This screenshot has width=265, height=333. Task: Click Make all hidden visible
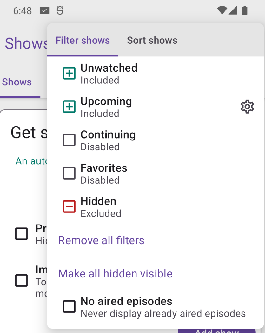tap(115, 273)
